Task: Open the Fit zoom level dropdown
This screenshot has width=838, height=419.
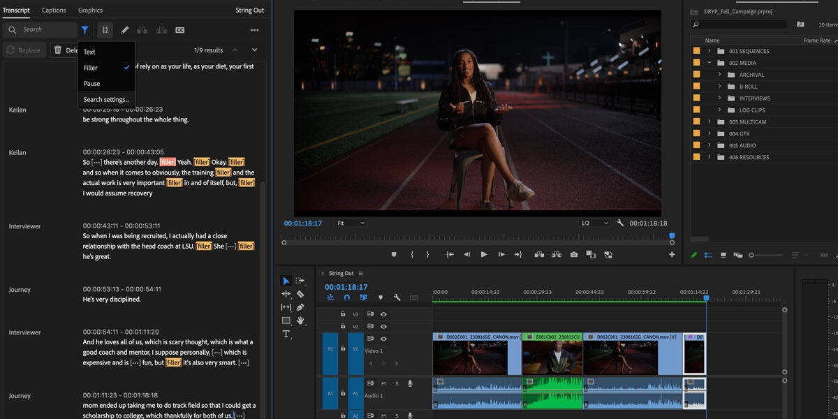Action: 350,223
